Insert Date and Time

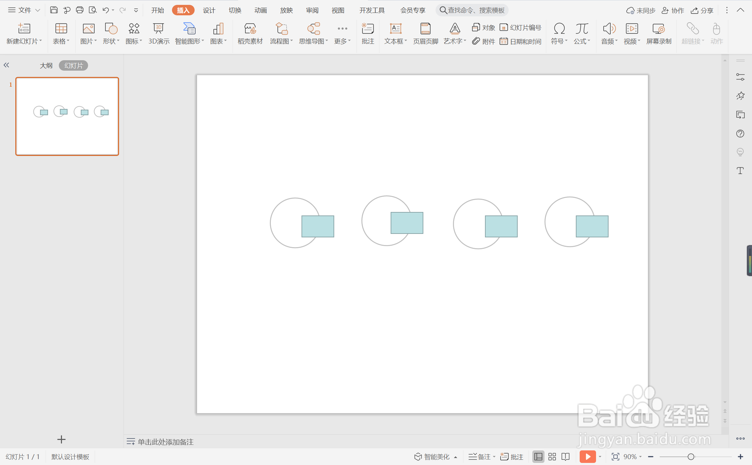click(520, 41)
